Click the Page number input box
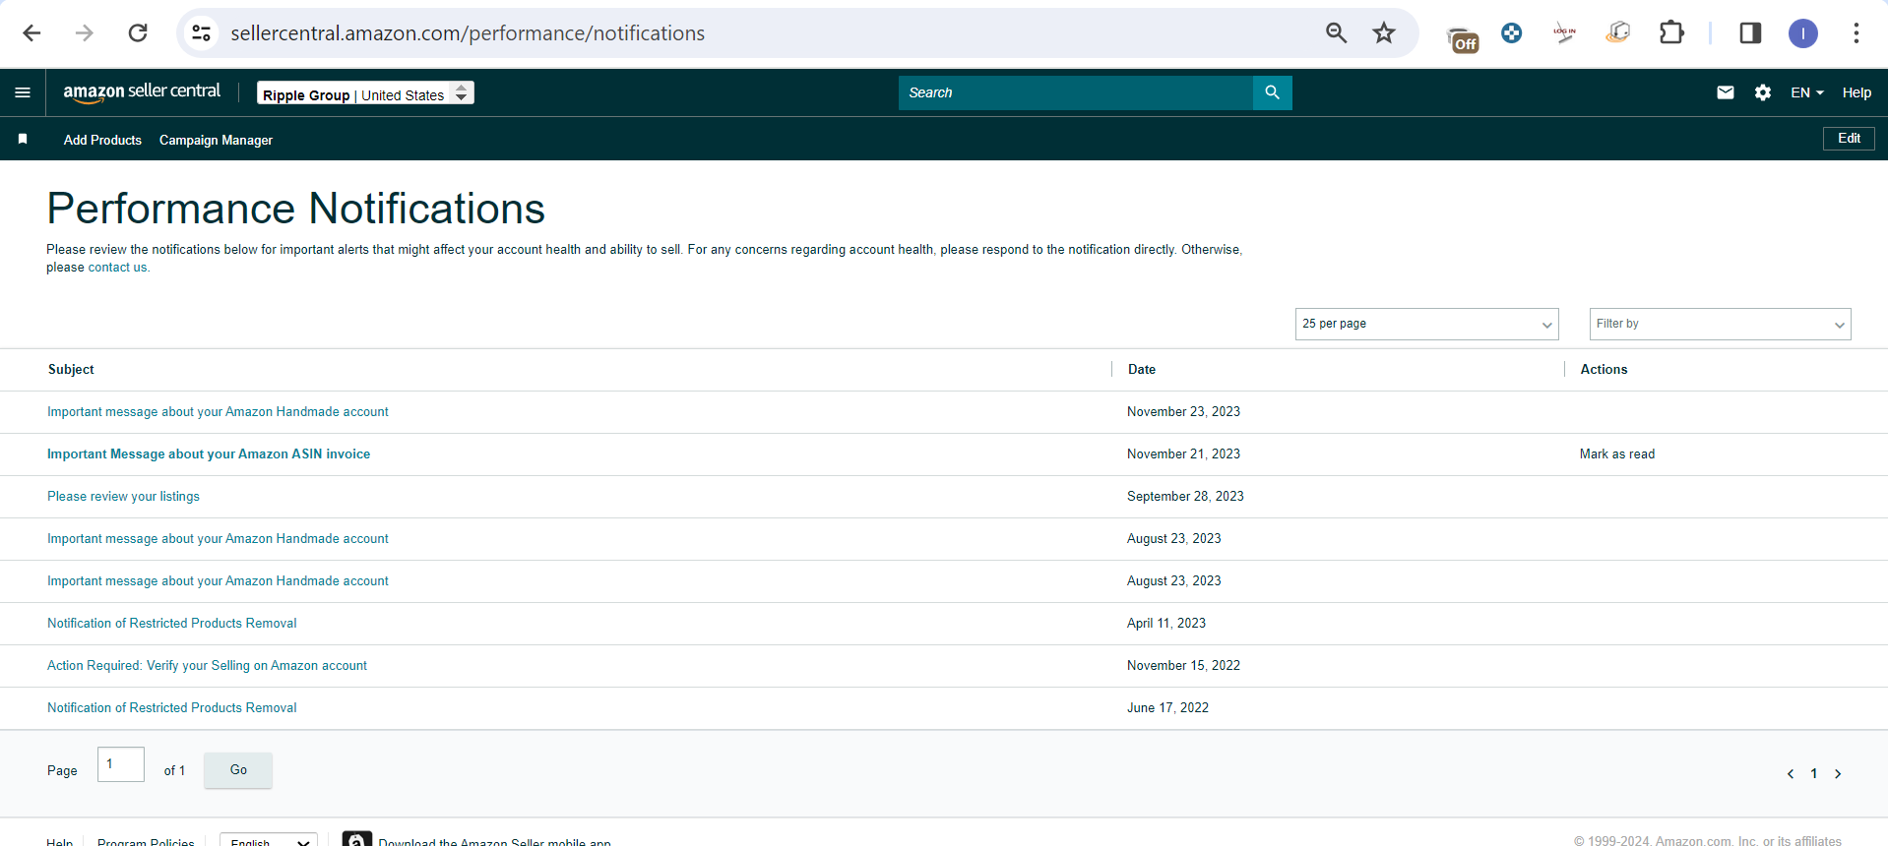Image resolution: width=1888 pixels, height=846 pixels. 121,764
